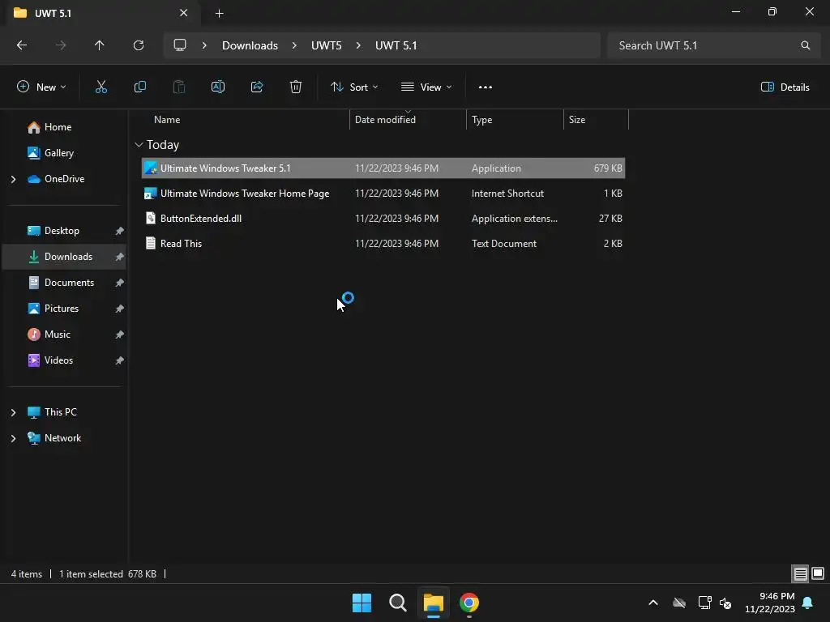The width and height of the screenshot is (830, 622).
Task: Click UWT 5.1 breadcrumb
Action: pyautogui.click(x=396, y=45)
